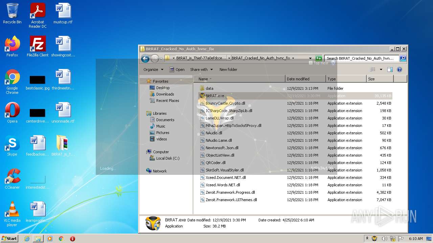Sort by Type column header
This screenshot has width=433, height=243.
[x=346, y=79]
